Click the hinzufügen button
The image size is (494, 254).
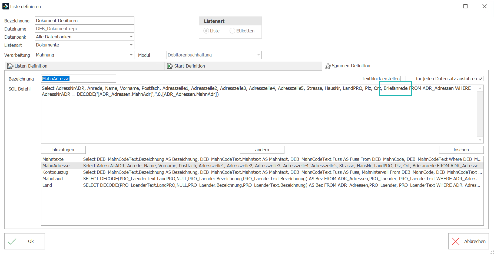[63, 150]
